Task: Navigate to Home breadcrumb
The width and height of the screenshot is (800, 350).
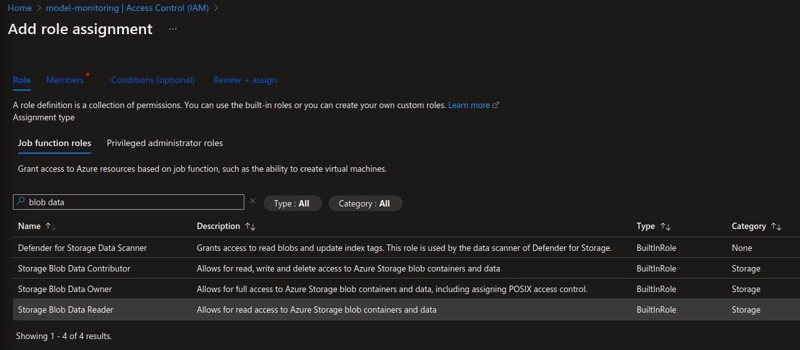Action: coord(19,8)
